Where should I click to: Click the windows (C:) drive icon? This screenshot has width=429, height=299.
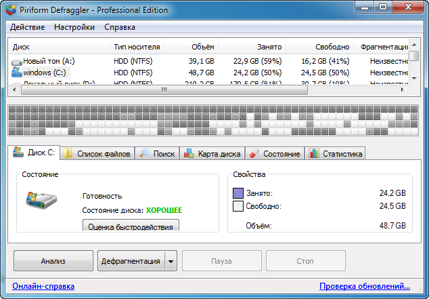click(x=17, y=73)
